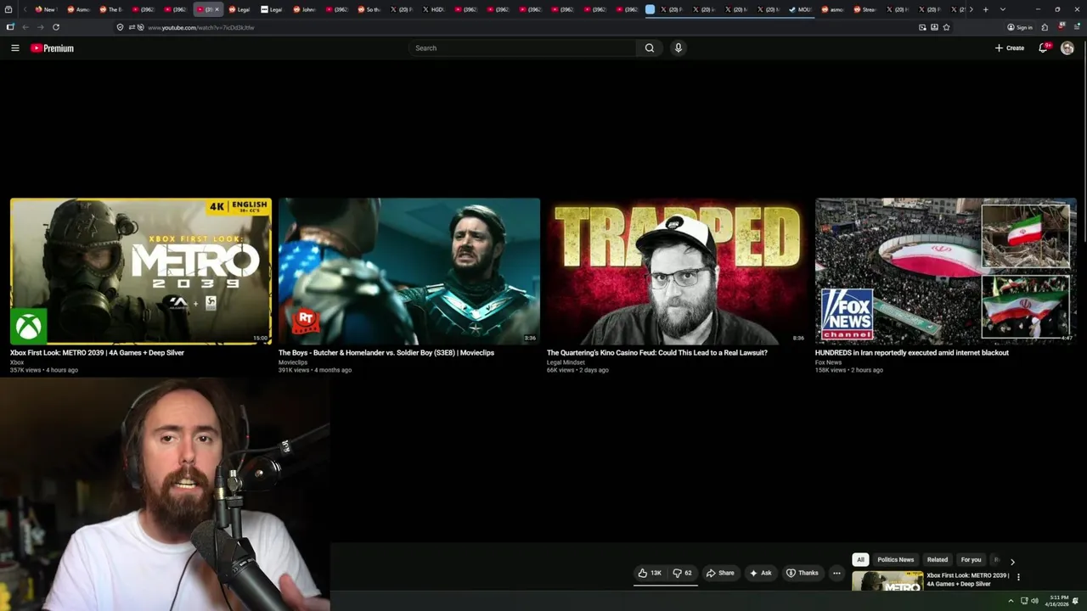Open title 'HUNDREDS in Iran reportedly executed'
The width and height of the screenshot is (1087, 611).
[x=912, y=353]
